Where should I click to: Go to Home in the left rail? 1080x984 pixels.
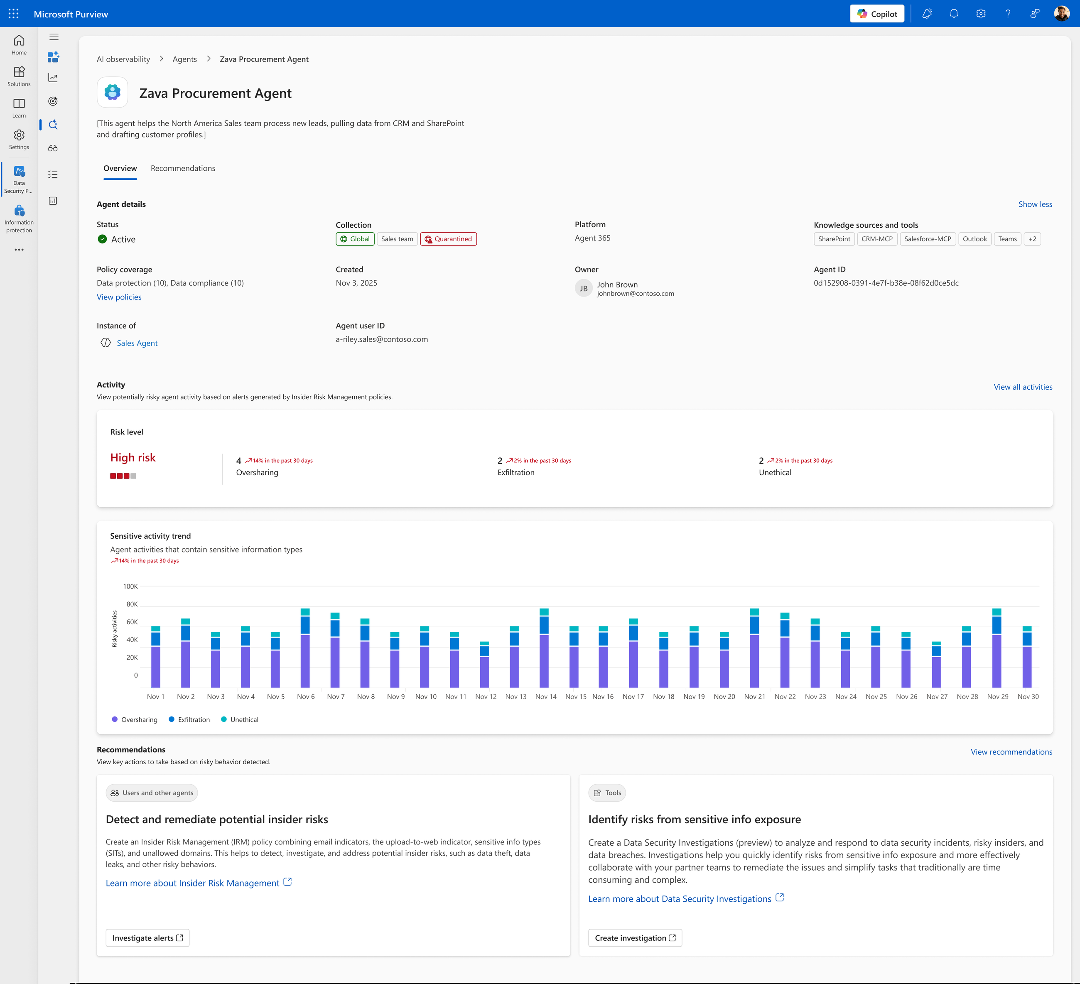(x=19, y=45)
